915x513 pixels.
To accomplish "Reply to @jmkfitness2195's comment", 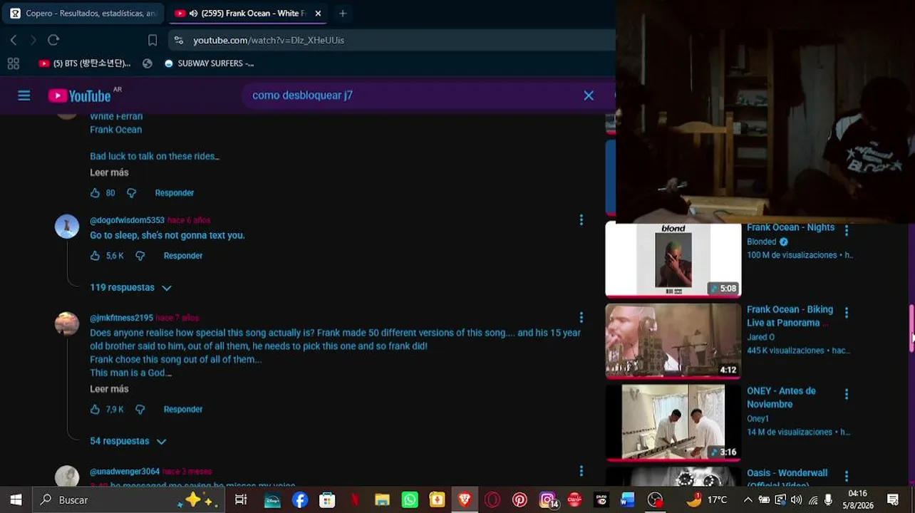I will click(183, 410).
